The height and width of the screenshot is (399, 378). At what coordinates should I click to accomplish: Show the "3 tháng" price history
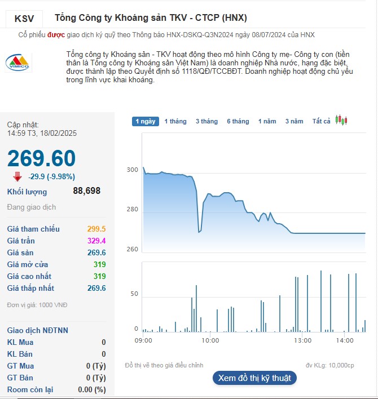click(206, 121)
